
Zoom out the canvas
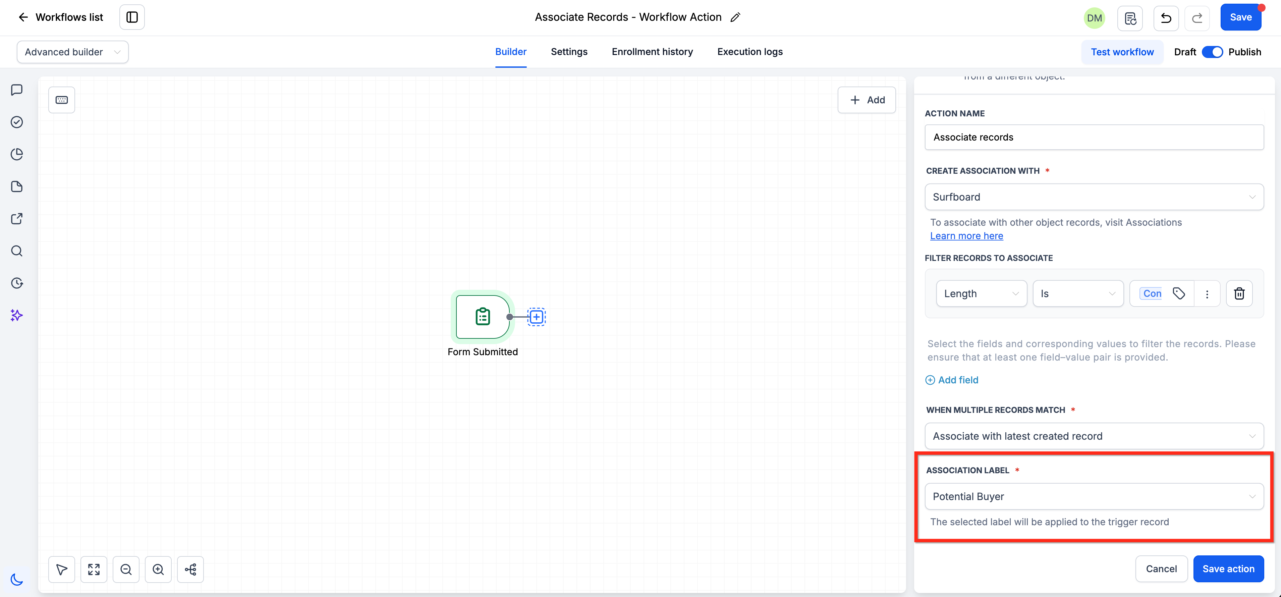click(126, 569)
